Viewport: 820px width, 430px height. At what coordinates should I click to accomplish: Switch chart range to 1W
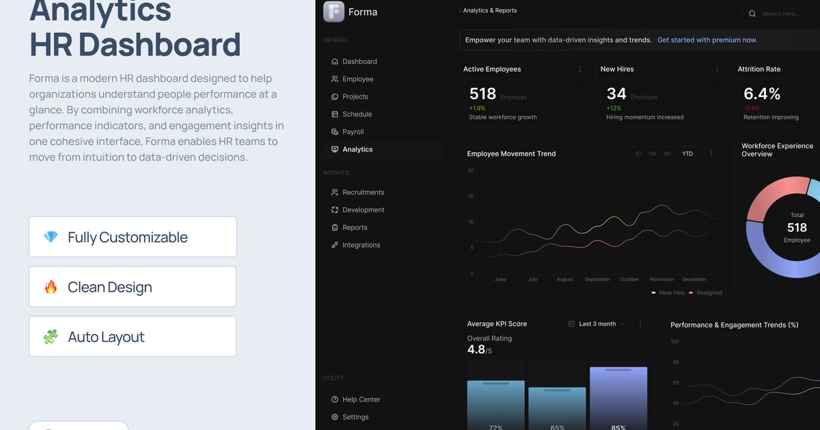653,154
